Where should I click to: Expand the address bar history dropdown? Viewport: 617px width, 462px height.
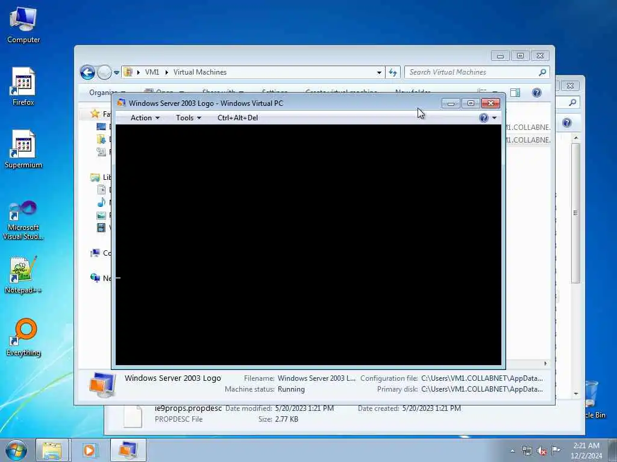pyautogui.click(x=379, y=72)
